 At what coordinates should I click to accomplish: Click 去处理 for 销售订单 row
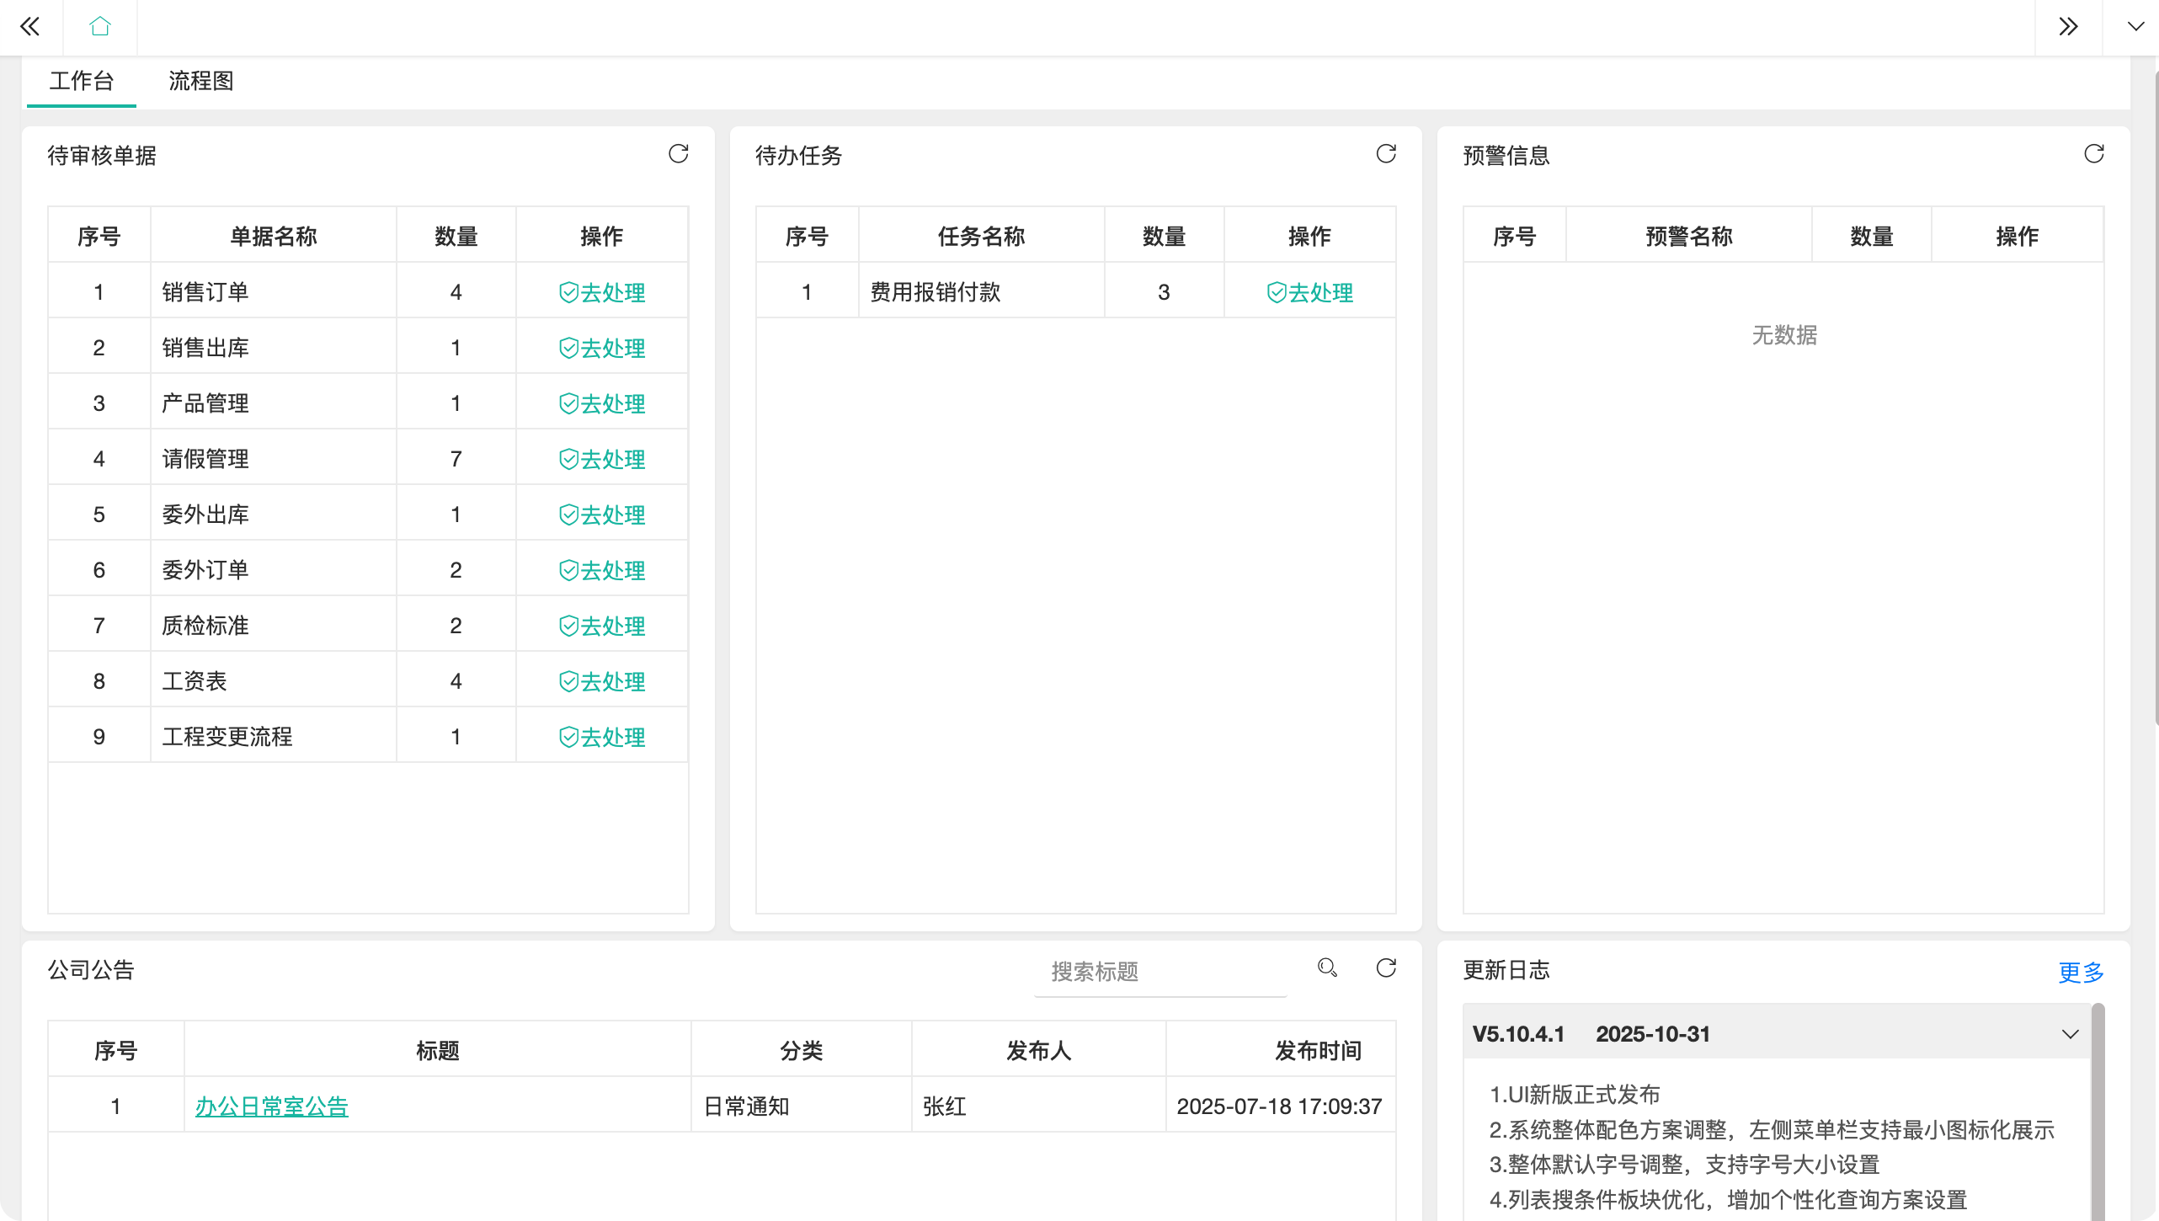point(602,293)
